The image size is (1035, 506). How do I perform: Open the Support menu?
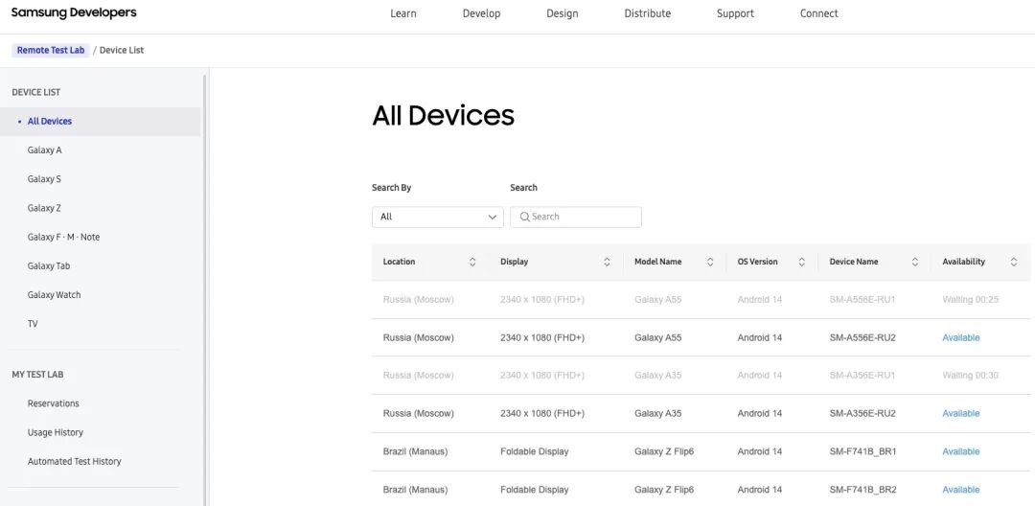tap(735, 13)
